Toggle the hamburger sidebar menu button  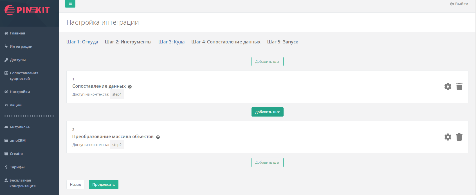(70, 4)
